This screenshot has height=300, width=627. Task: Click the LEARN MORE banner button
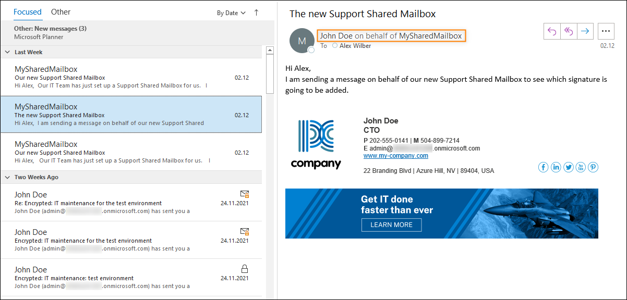392,225
